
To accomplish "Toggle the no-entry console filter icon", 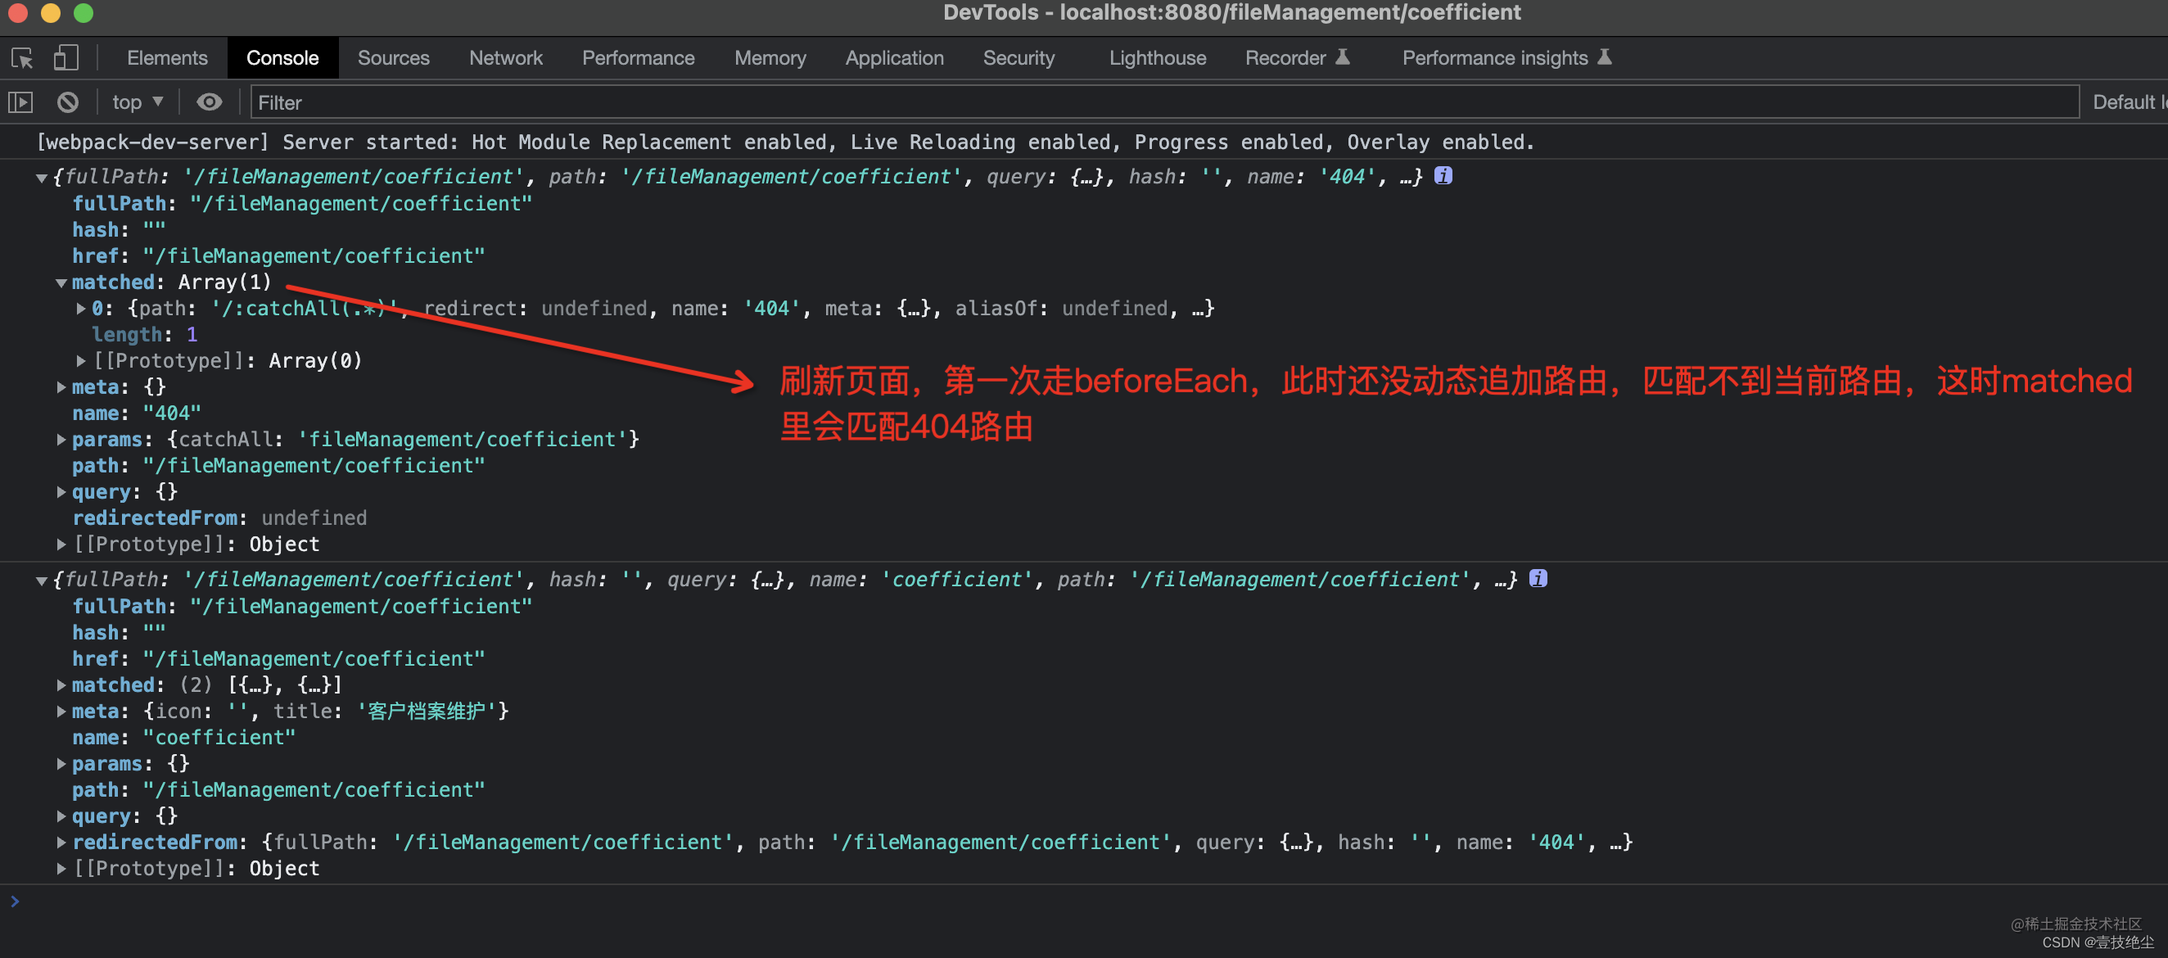I will click(x=69, y=102).
